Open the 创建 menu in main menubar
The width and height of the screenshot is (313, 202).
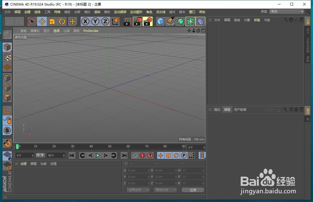27,12
